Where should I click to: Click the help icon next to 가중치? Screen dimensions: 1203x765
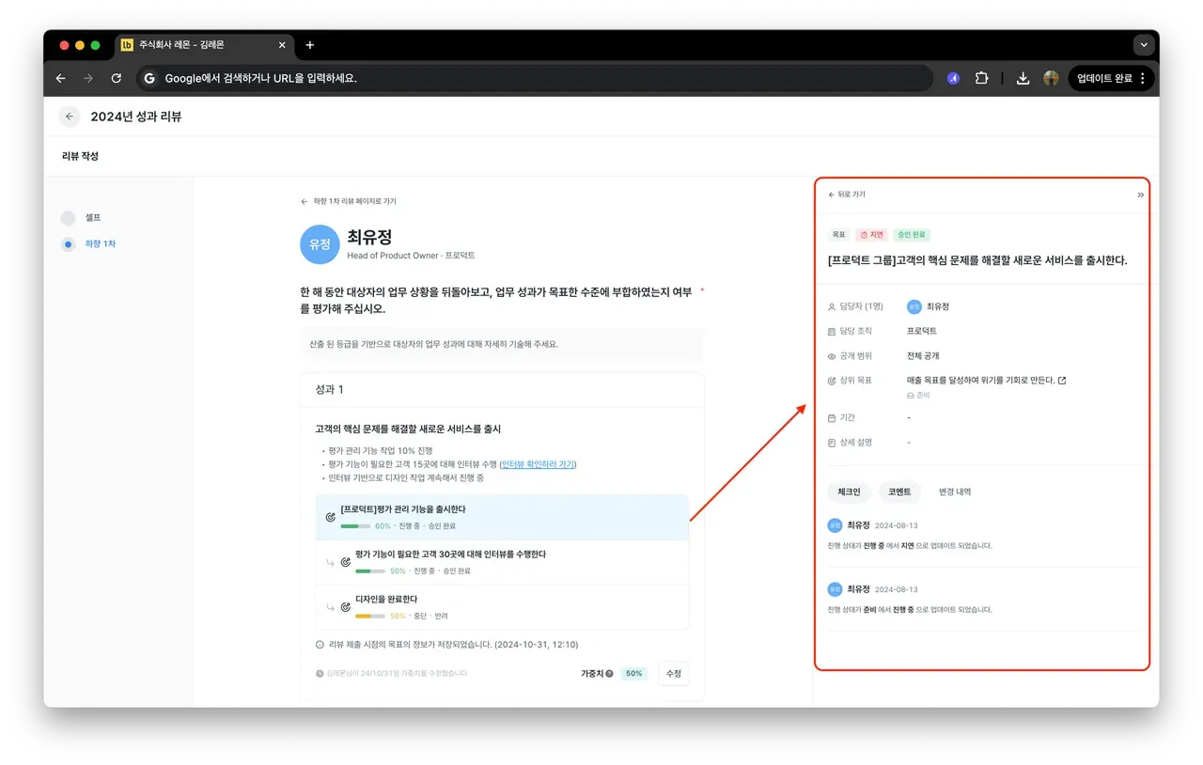pos(609,673)
